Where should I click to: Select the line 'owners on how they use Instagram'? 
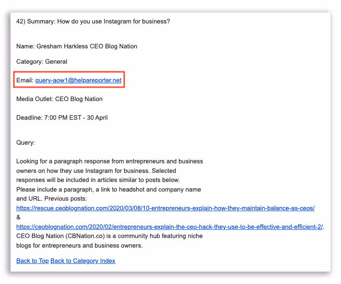point(96,170)
